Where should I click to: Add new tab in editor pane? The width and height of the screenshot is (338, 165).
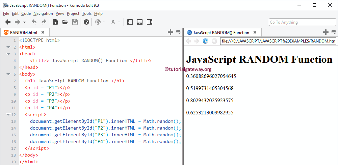pos(171,32)
